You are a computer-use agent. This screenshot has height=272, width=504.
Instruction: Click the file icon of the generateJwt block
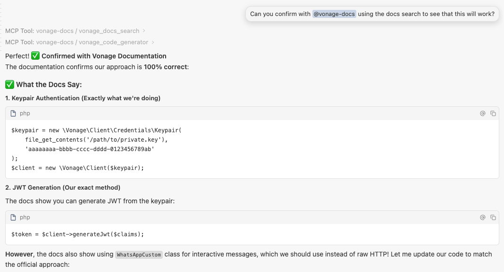click(13, 217)
